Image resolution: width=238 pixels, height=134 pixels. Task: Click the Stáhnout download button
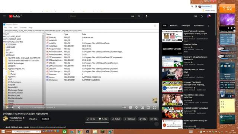pos(130,119)
